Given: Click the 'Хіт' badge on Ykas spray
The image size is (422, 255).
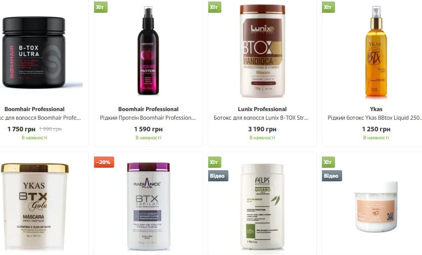Looking at the screenshot, I should (x=329, y=7).
